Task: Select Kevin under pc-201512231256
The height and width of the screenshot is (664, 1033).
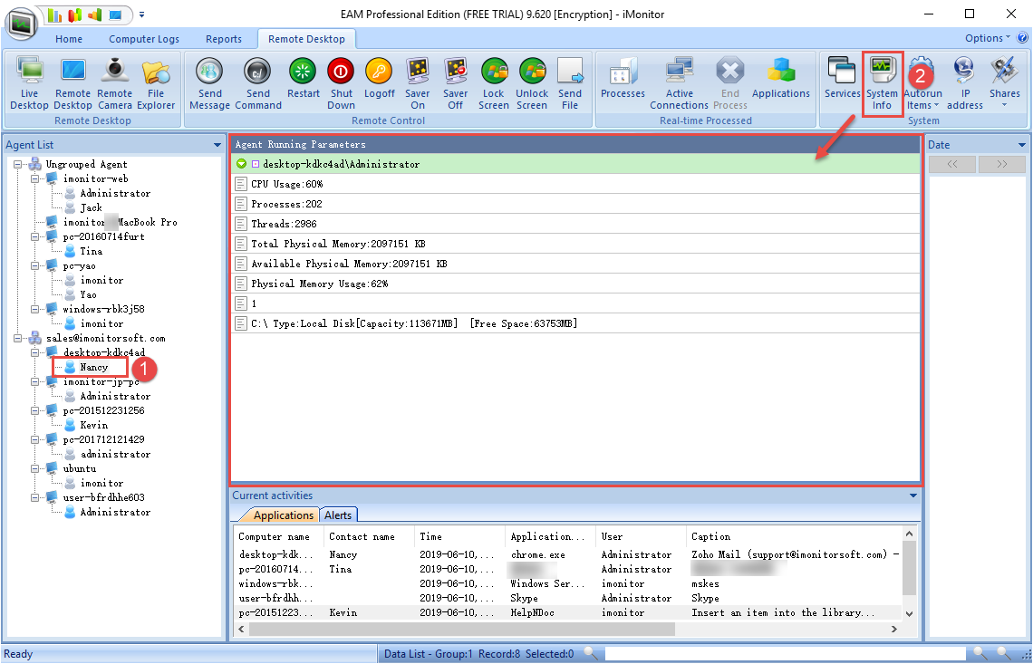Action: 93,425
